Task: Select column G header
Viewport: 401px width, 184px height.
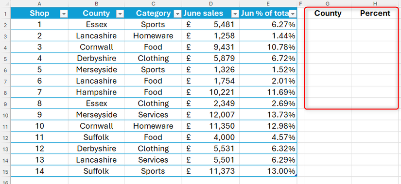Action: pyautogui.click(x=328, y=3)
